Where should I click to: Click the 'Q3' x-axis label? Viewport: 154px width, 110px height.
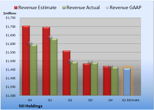tap(90, 100)
